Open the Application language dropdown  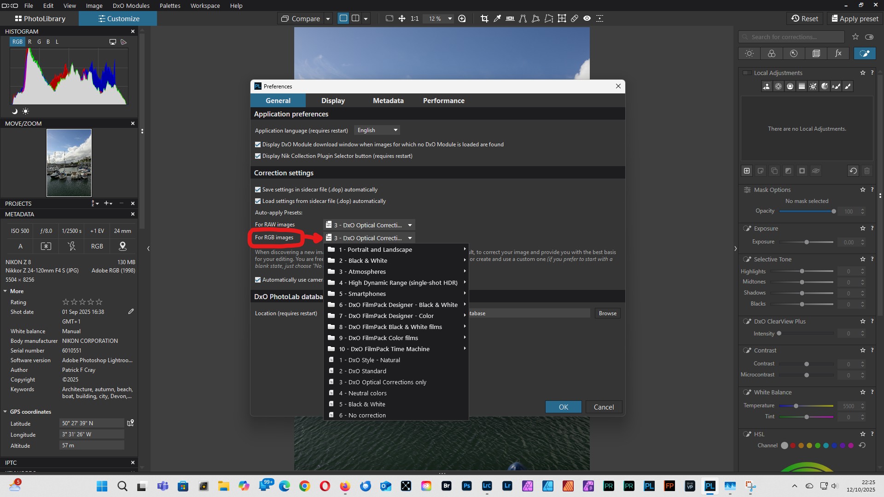click(377, 130)
